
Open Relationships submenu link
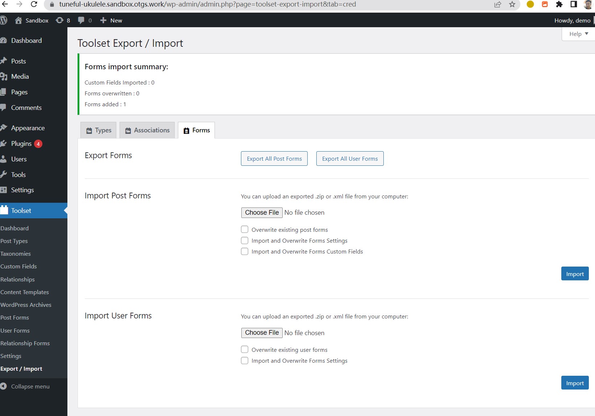coord(17,279)
